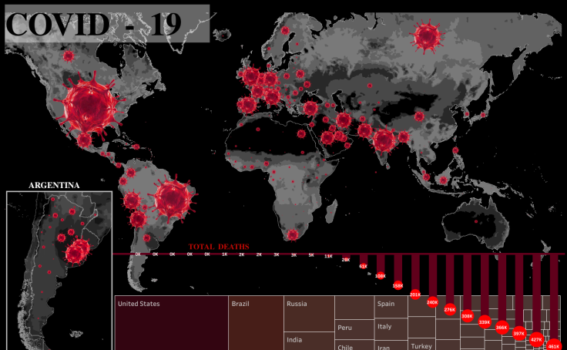Image resolution: width=567 pixels, height=350 pixels.
Task: Select the virus marker over Pakistan
Action: click(364, 130)
